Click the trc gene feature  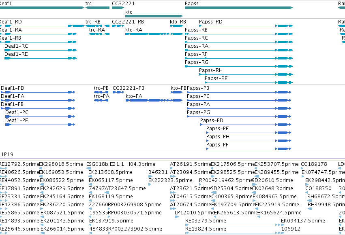(97, 8)
